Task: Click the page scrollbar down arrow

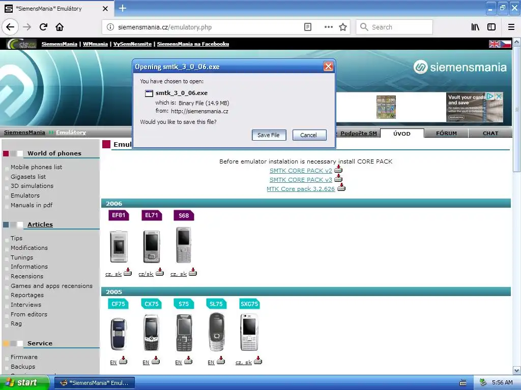Action: (517, 370)
